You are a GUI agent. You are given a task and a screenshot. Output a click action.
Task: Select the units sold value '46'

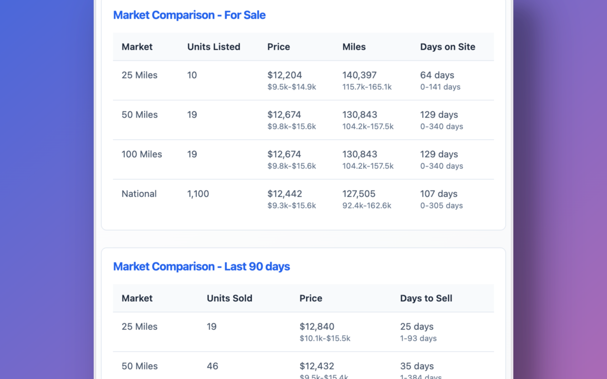tap(212, 366)
